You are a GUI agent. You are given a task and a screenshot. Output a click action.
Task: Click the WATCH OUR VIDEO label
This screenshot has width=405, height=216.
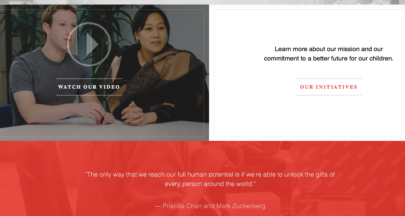(89, 87)
